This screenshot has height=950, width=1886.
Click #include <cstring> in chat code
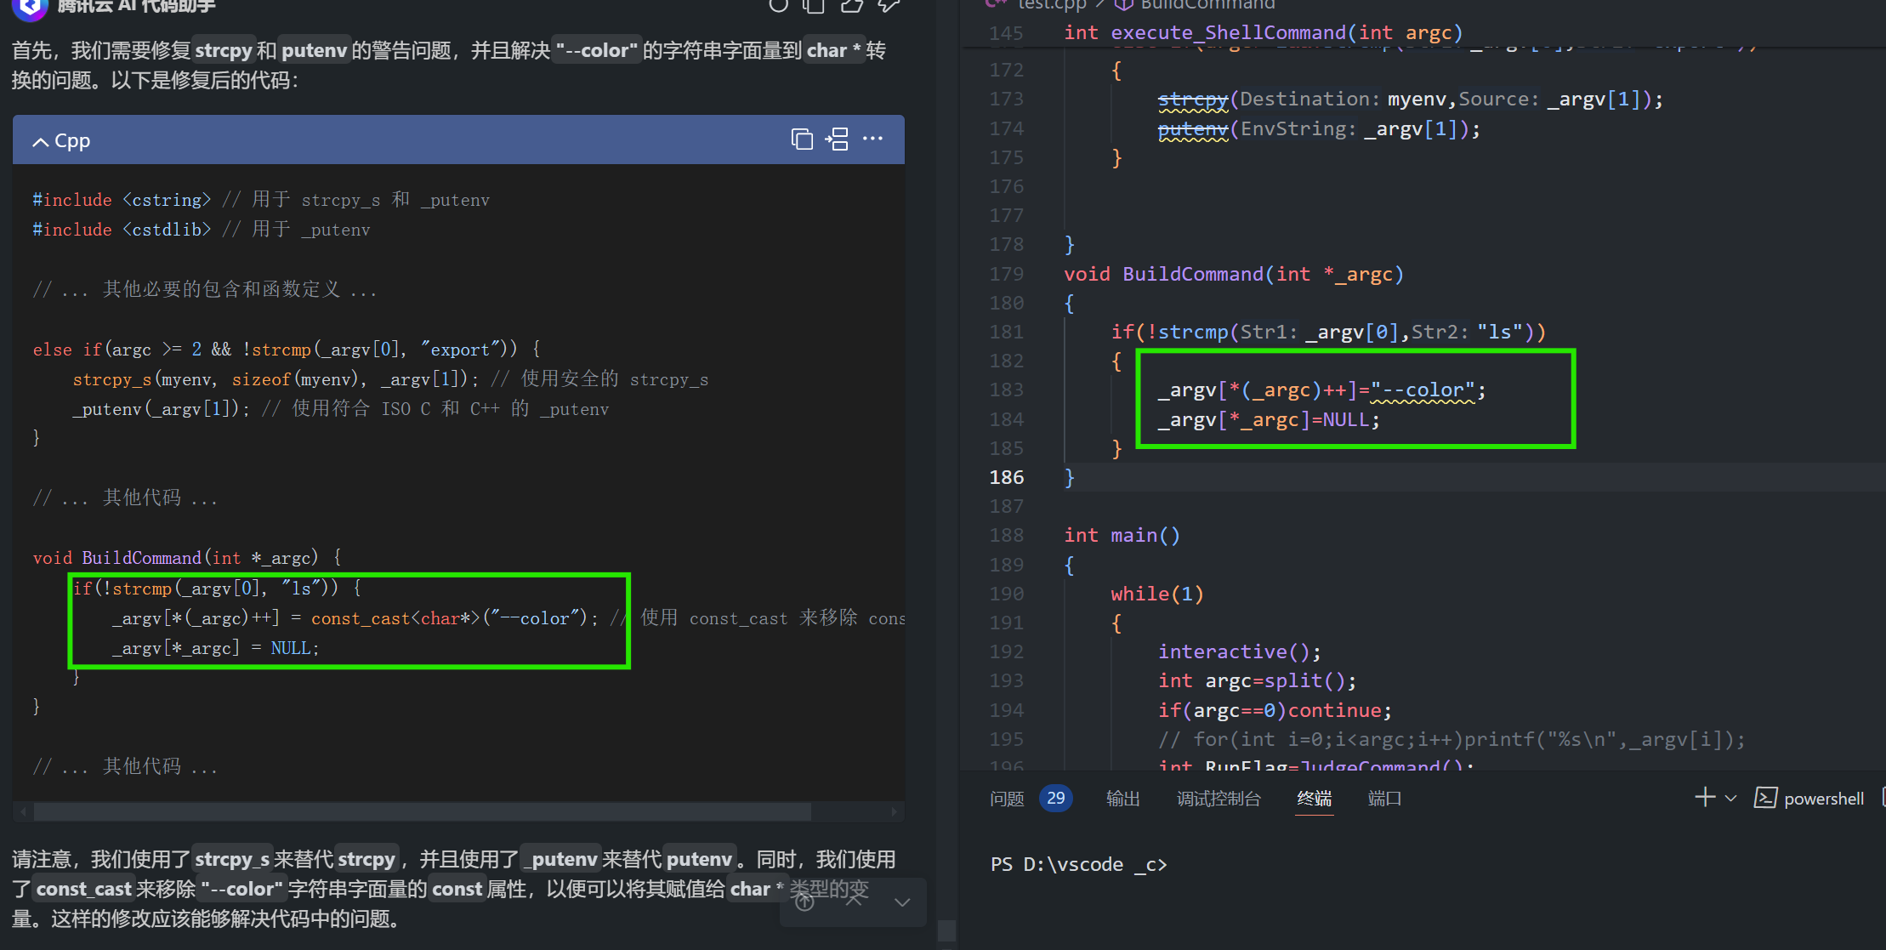[122, 200]
